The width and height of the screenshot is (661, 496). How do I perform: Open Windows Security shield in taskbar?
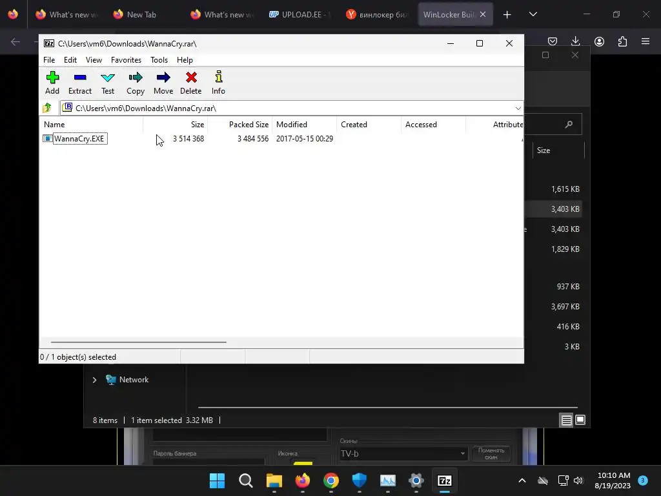(x=359, y=480)
